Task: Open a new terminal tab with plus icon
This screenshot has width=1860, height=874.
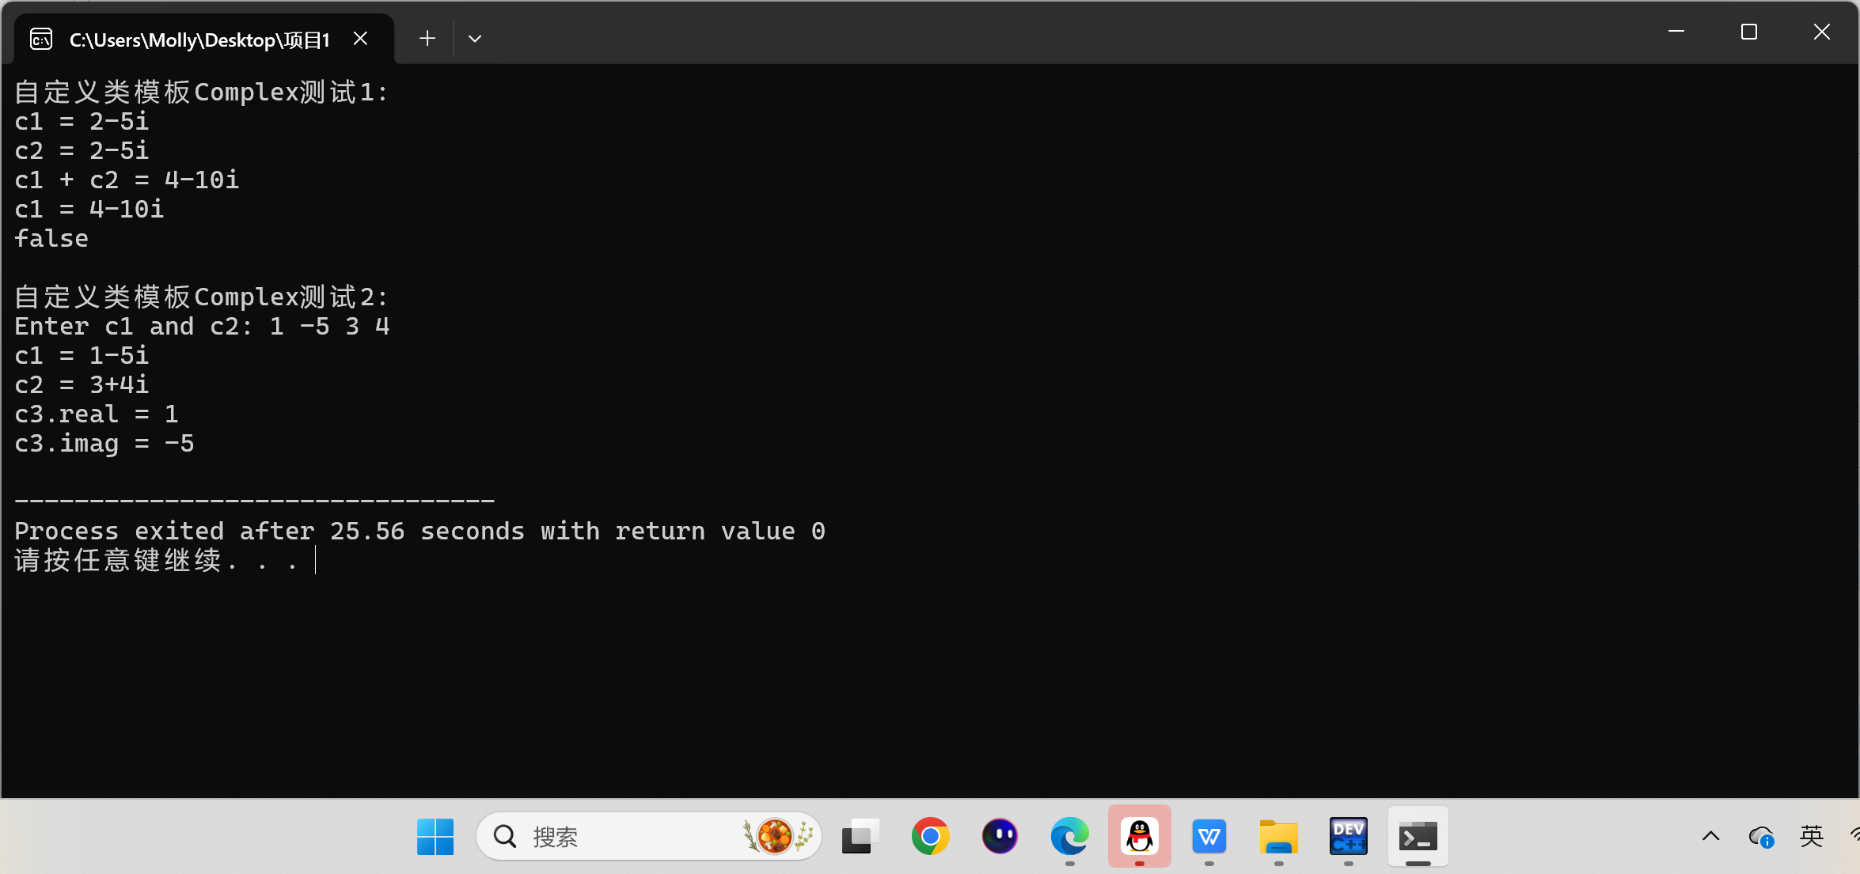Action: pos(427,38)
